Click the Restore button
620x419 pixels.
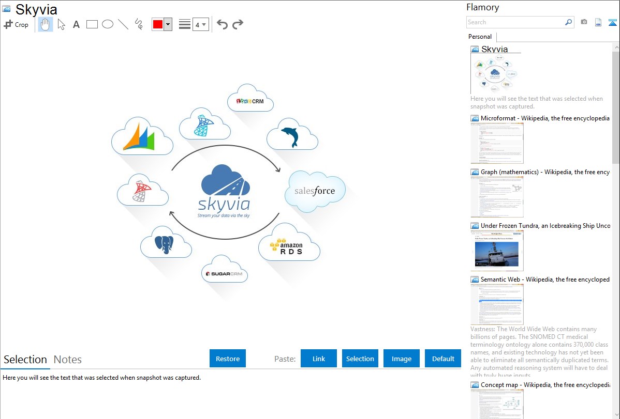coord(228,359)
